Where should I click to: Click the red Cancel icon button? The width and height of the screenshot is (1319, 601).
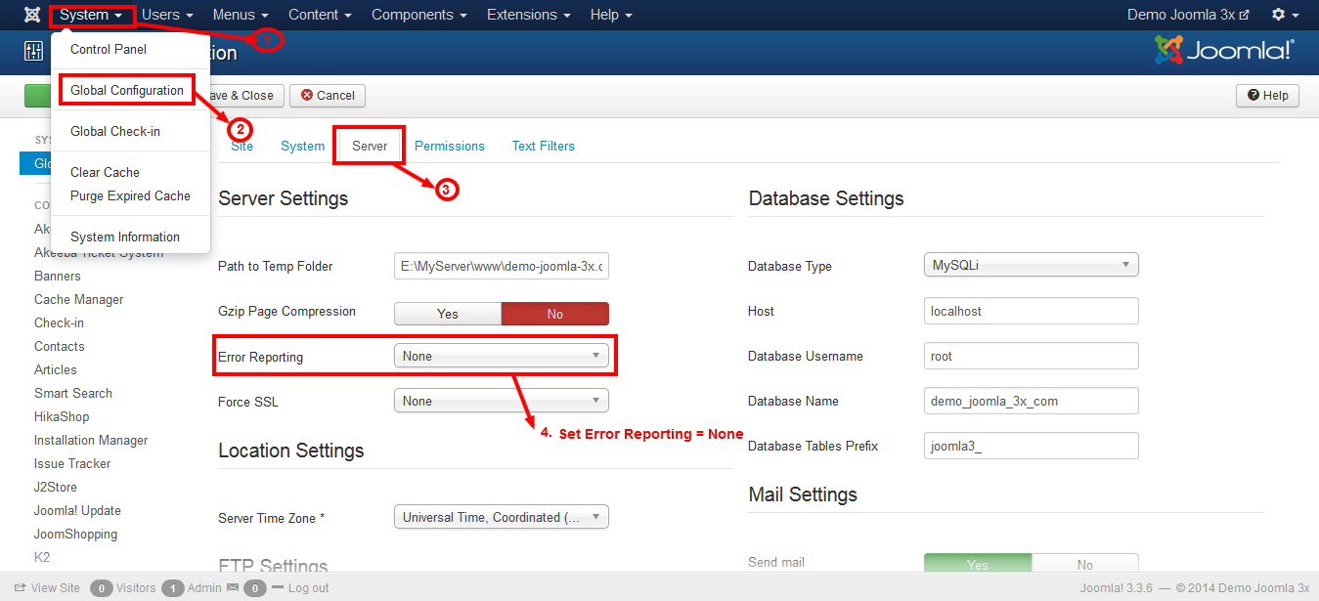[x=328, y=96]
